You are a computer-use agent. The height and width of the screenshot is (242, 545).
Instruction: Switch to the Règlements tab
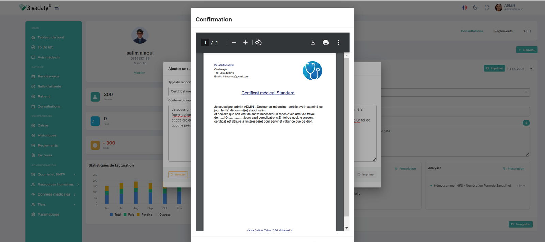click(x=503, y=31)
